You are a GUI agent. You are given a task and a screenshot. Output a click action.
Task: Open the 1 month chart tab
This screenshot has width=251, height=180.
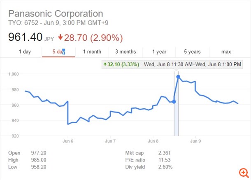[x=92, y=51]
